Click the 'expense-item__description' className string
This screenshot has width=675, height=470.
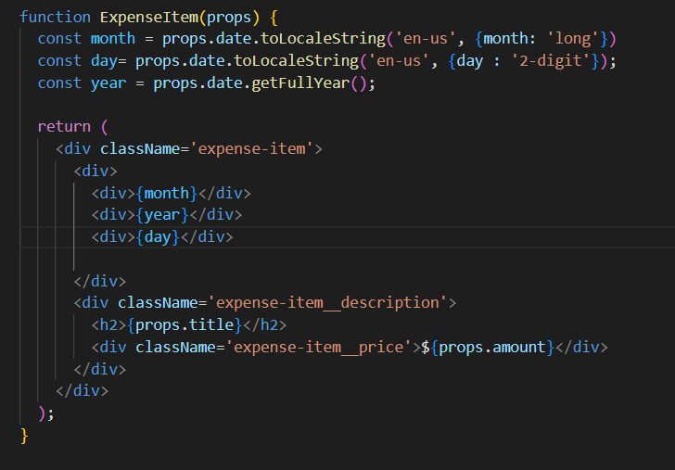[327, 302]
